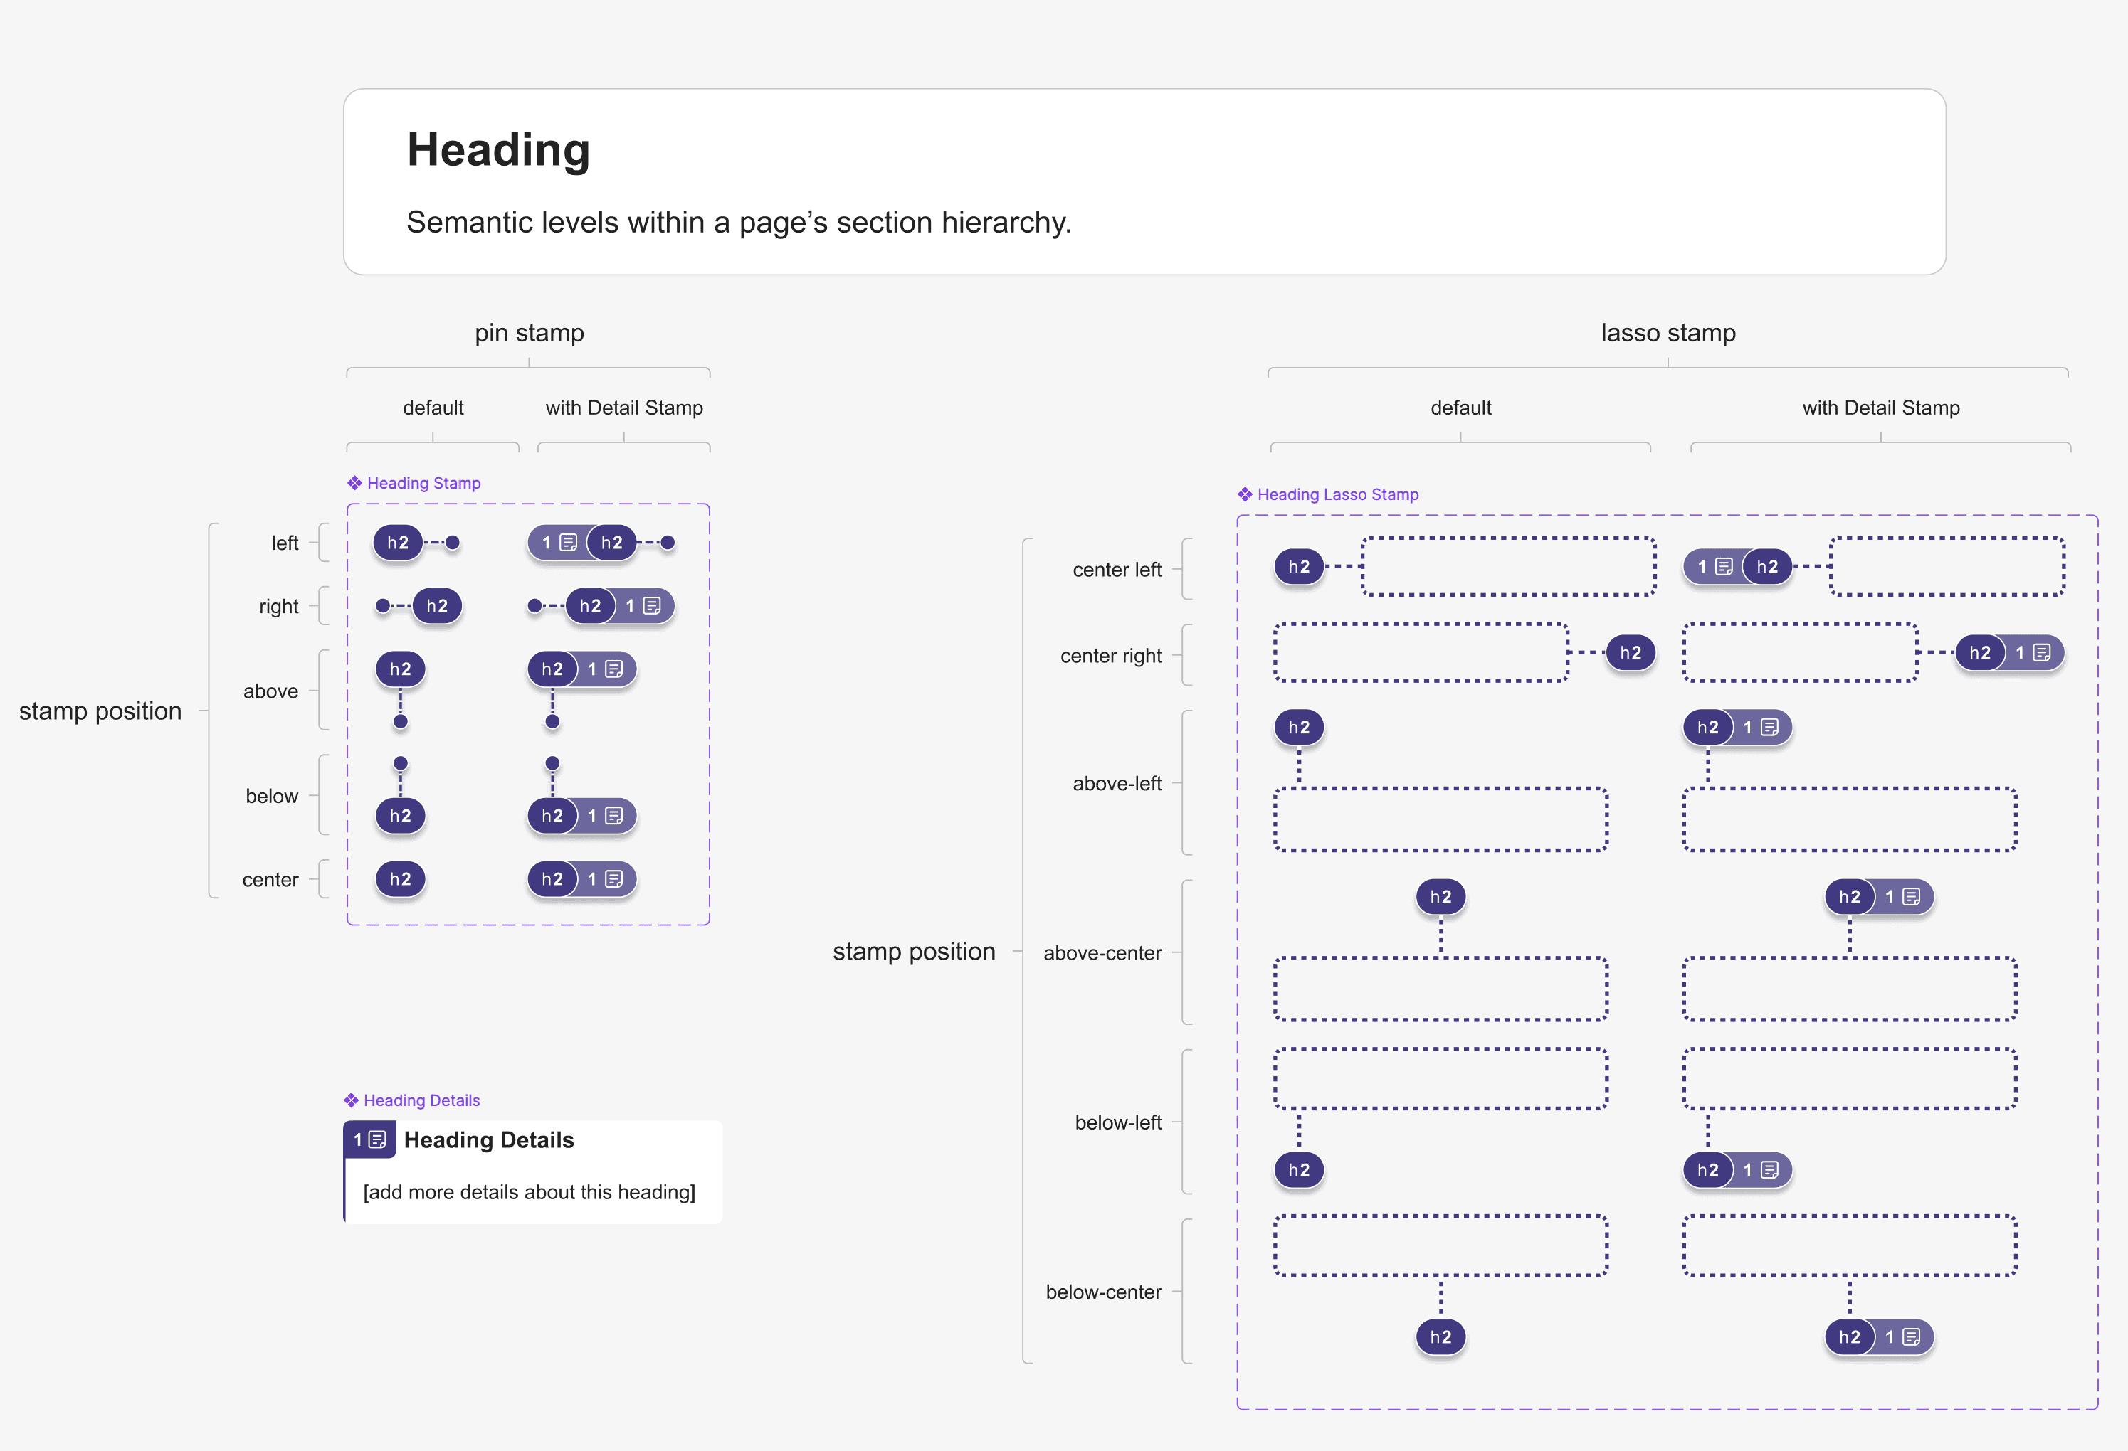Select the center h2 pin stamp default
Viewport: 2128px width, 1451px height.
pos(400,879)
